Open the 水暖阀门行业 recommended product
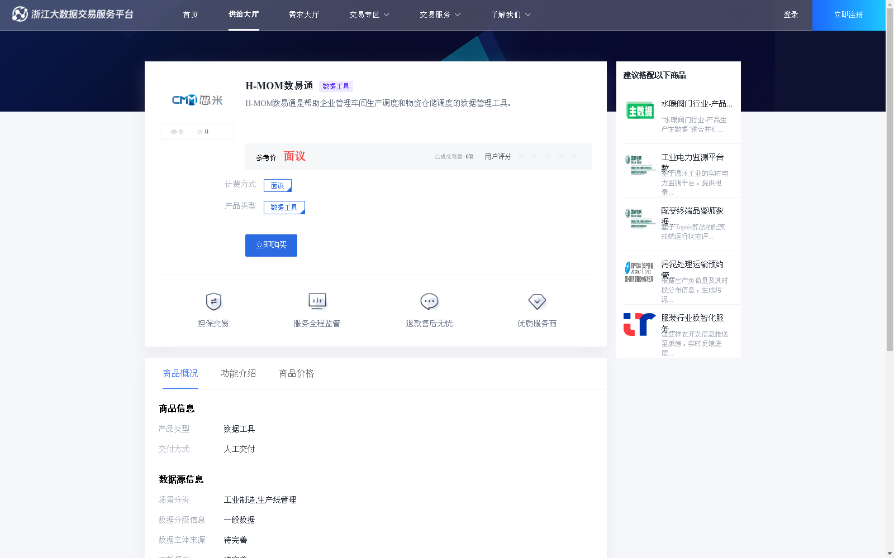 (x=697, y=104)
